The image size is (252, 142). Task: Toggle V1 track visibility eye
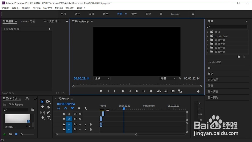click(x=80, y=119)
